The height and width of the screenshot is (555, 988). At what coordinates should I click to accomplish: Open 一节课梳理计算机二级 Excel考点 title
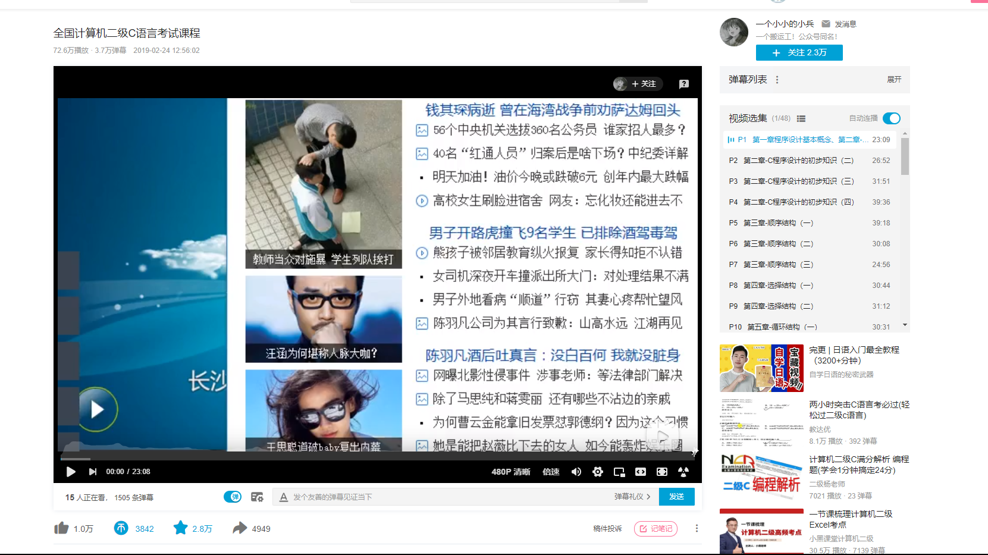pos(851,519)
